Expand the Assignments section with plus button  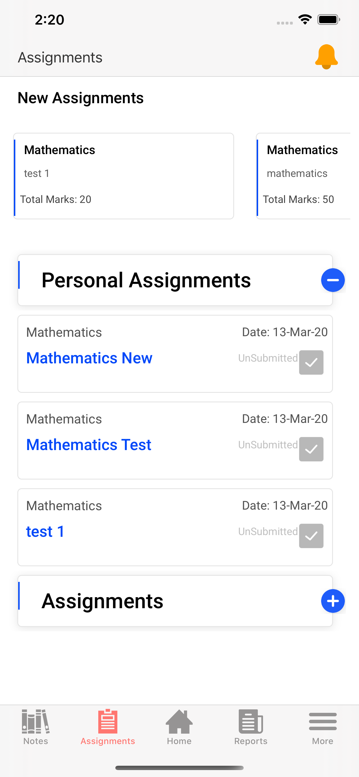click(x=333, y=601)
